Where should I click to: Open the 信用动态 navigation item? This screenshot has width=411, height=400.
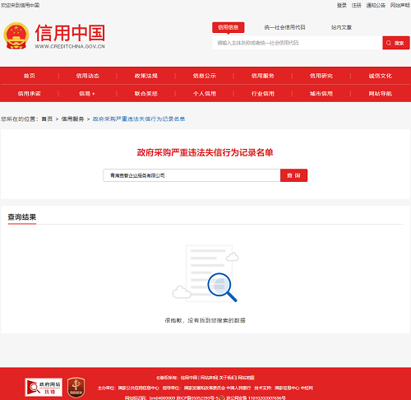(x=88, y=76)
